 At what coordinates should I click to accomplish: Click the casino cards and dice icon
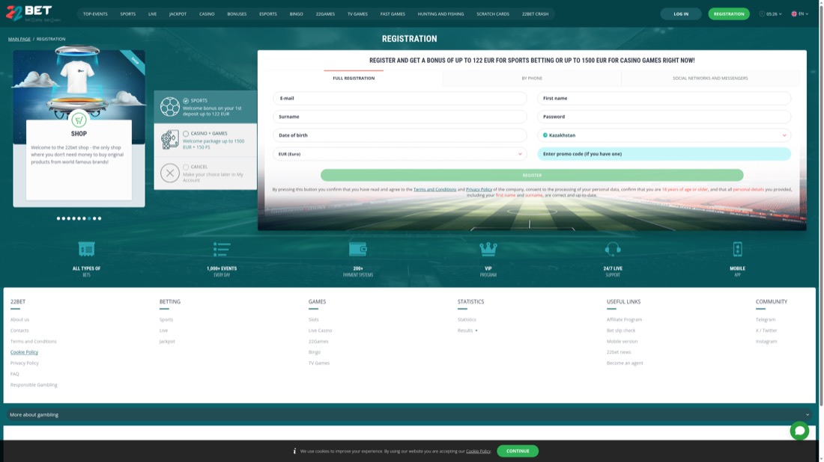point(170,140)
